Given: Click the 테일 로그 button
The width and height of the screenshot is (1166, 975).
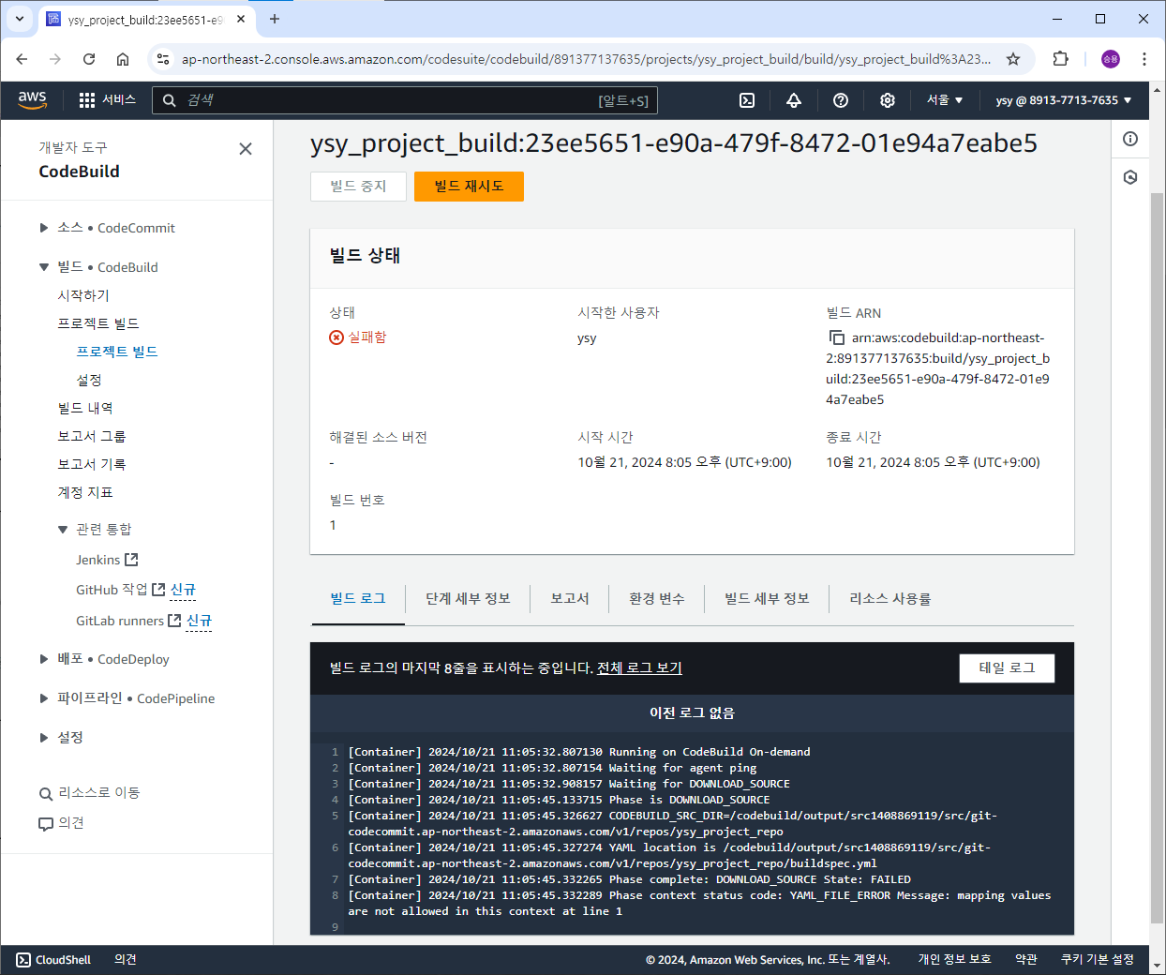Looking at the screenshot, I should tap(1007, 668).
